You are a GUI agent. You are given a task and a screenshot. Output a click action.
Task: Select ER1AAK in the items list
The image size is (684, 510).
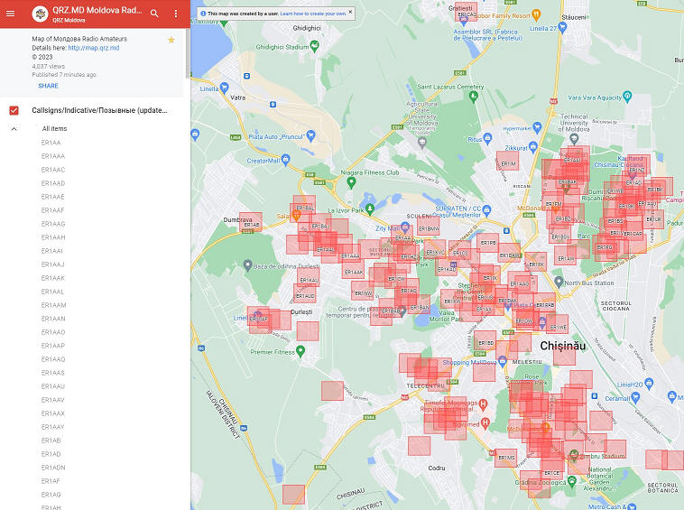pos(53,278)
